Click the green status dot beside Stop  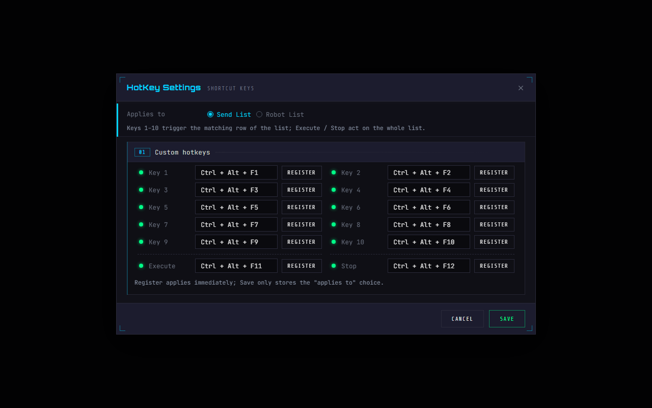[334, 266]
